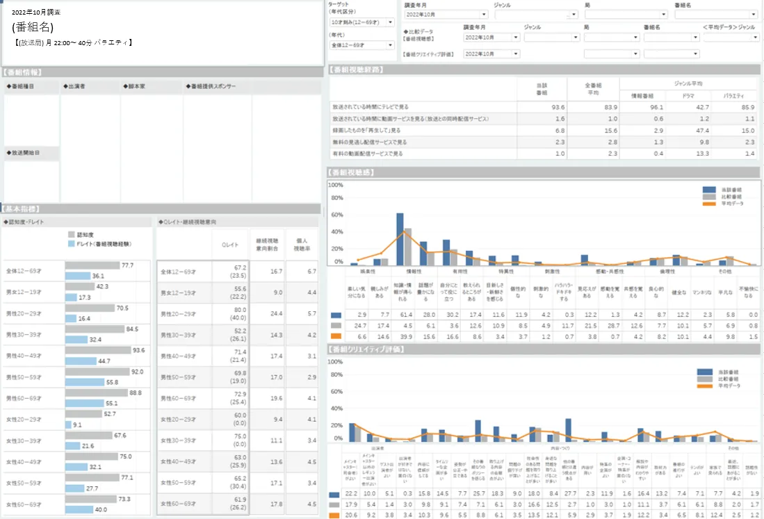This screenshot has width=764, height=519.
Task: Open the 年代 dropdown showing 全体12-69才
Action: pos(362,45)
